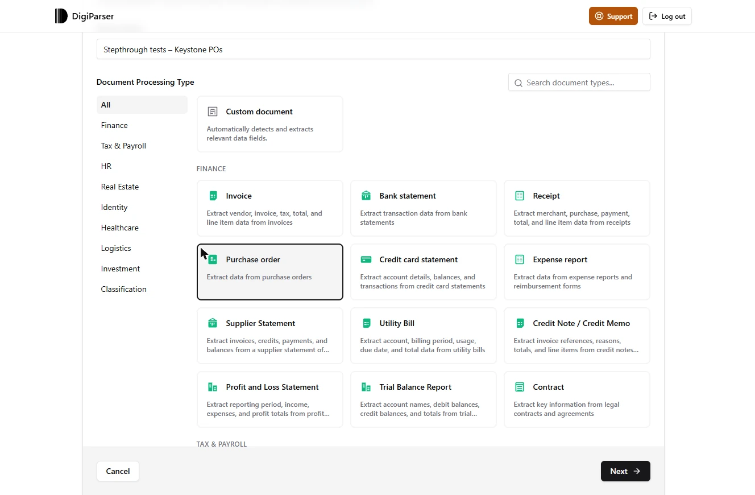The width and height of the screenshot is (755, 495).
Task: Select the Classification category filter
Action: [142, 289]
